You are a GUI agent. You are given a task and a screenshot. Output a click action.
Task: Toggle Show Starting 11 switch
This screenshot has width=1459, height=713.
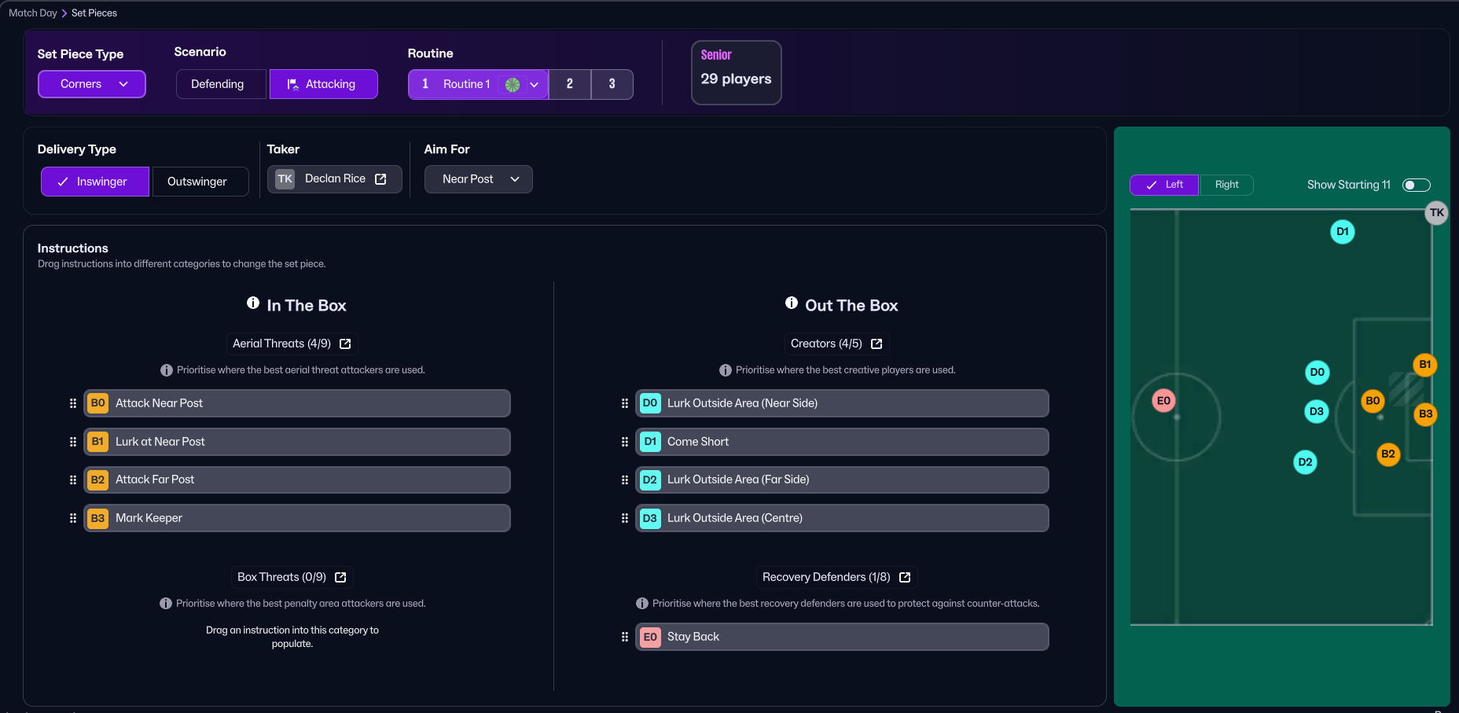pyautogui.click(x=1416, y=185)
